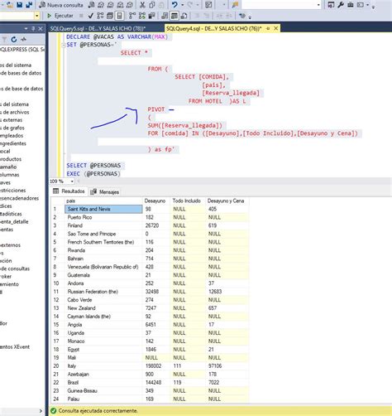The height and width of the screenshot is (416, 392).
Task: Collapse the SET @PERSONAS code block
Action: pyautogui.click(x=64, y=45)
